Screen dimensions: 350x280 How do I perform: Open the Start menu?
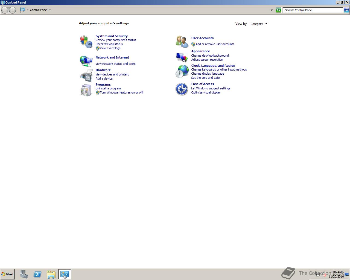pos(8,274)
